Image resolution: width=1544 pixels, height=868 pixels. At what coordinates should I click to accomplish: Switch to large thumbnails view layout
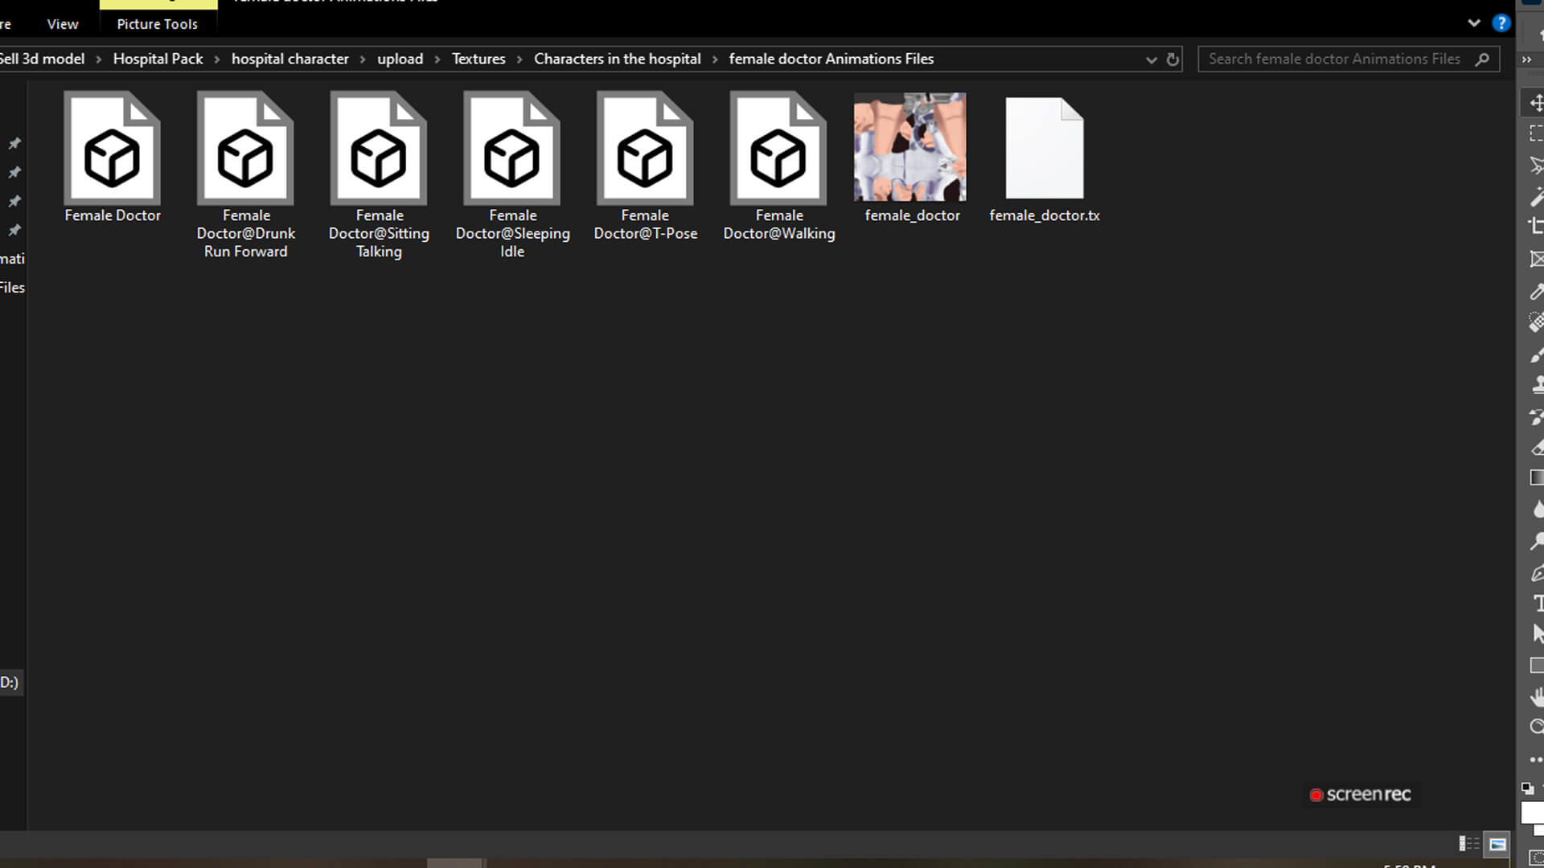pyautogui.click(x=1497, y=844)
